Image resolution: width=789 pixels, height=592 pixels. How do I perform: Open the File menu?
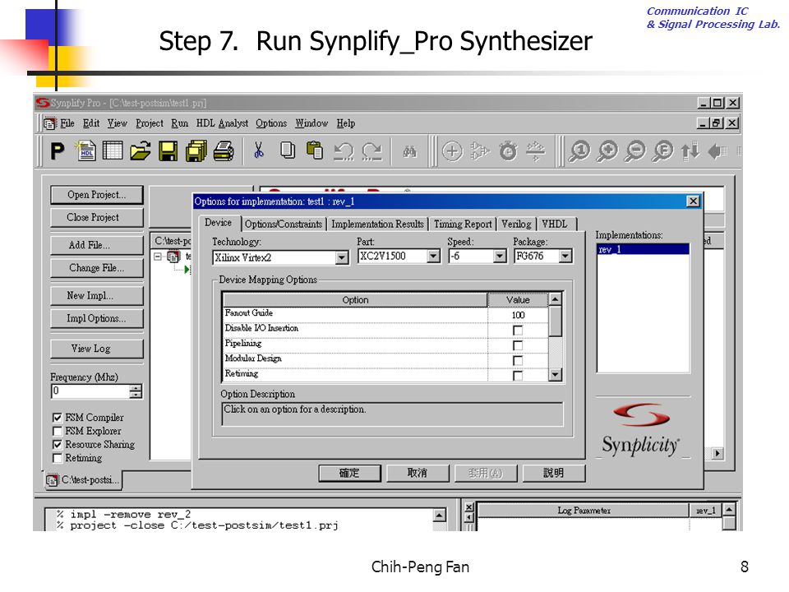(67, 123)
